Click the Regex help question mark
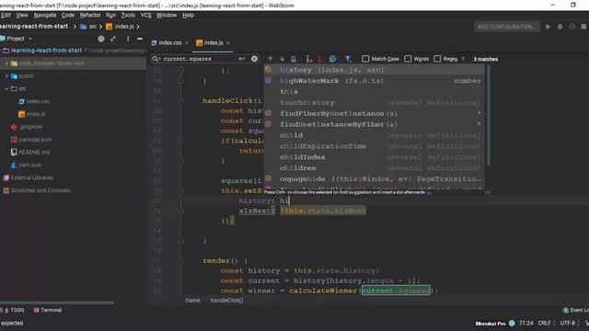This screenshot has height=331, width=589. [463, 59]
